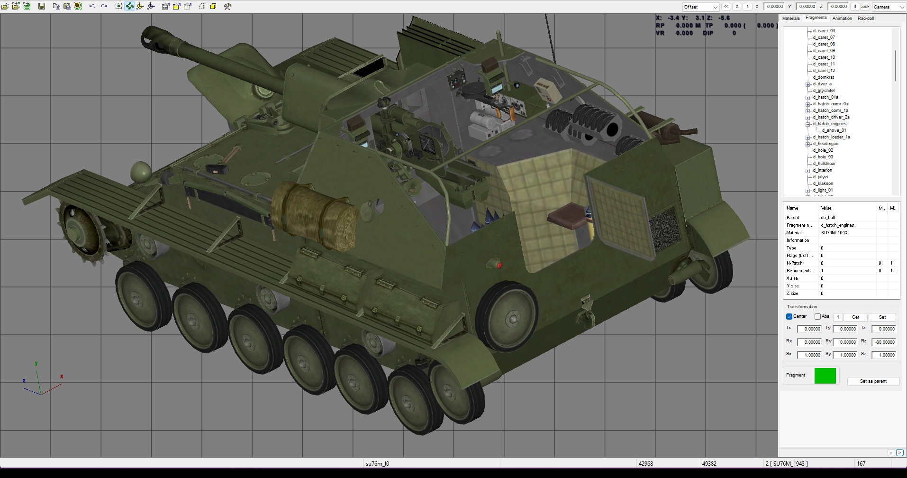Click the X offset input field
907x478 pixels.
tap(774, 7)
